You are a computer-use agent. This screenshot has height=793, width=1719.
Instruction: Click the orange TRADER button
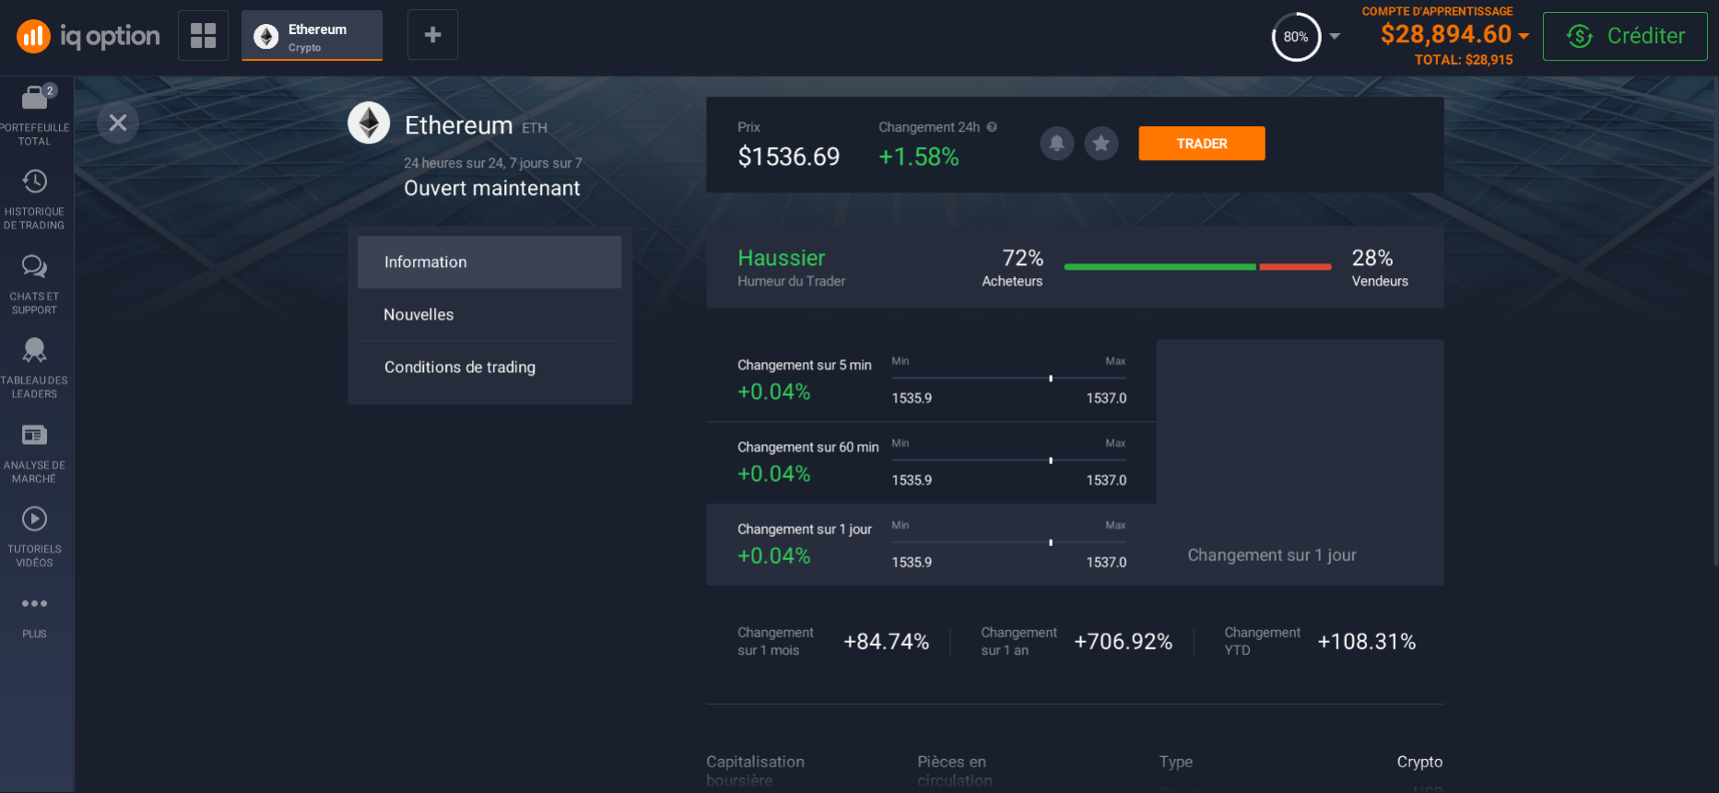(x=1202, y=144)
